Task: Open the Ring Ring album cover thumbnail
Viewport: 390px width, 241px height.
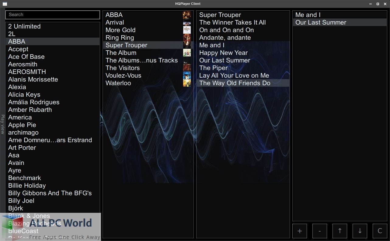Action: pos(187,38)
